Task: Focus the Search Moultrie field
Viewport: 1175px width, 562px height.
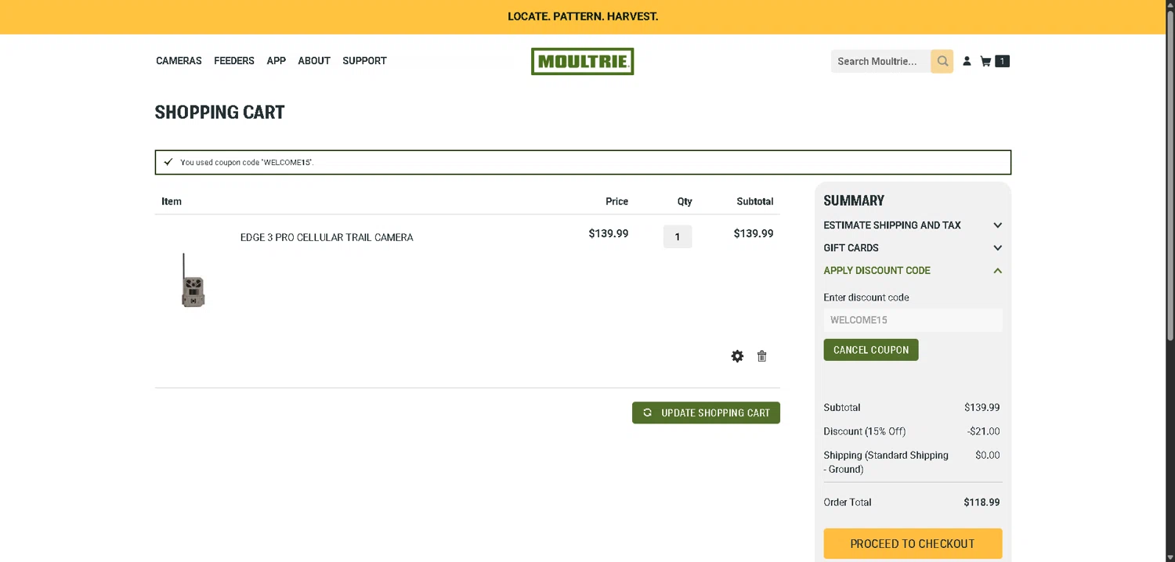Action: click(880, 61)
